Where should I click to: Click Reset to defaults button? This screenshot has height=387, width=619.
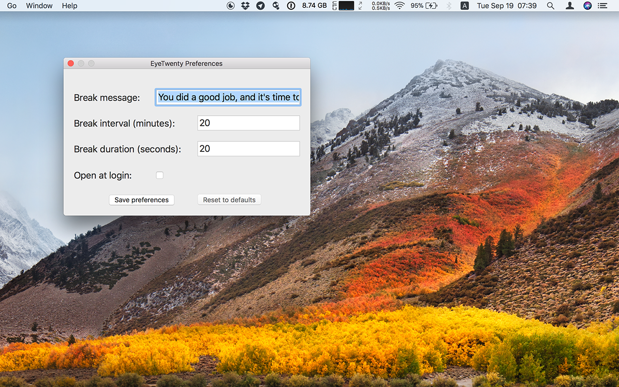pyautogui.click(x=229, y=200)
